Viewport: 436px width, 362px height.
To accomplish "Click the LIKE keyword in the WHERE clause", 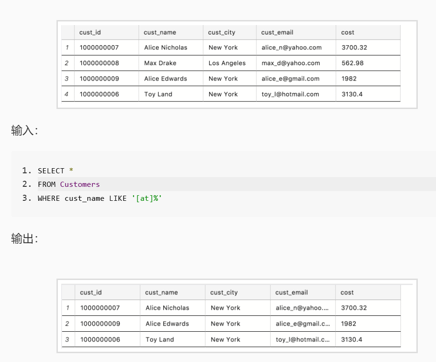I will tap(118, 198).
